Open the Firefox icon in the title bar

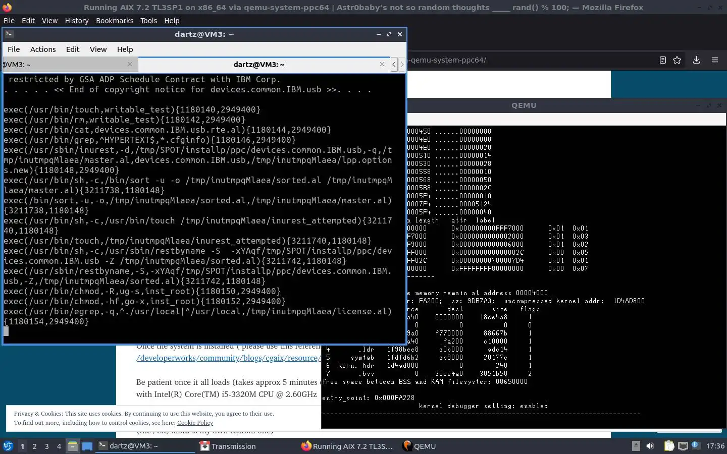click(x=7, y=8)
